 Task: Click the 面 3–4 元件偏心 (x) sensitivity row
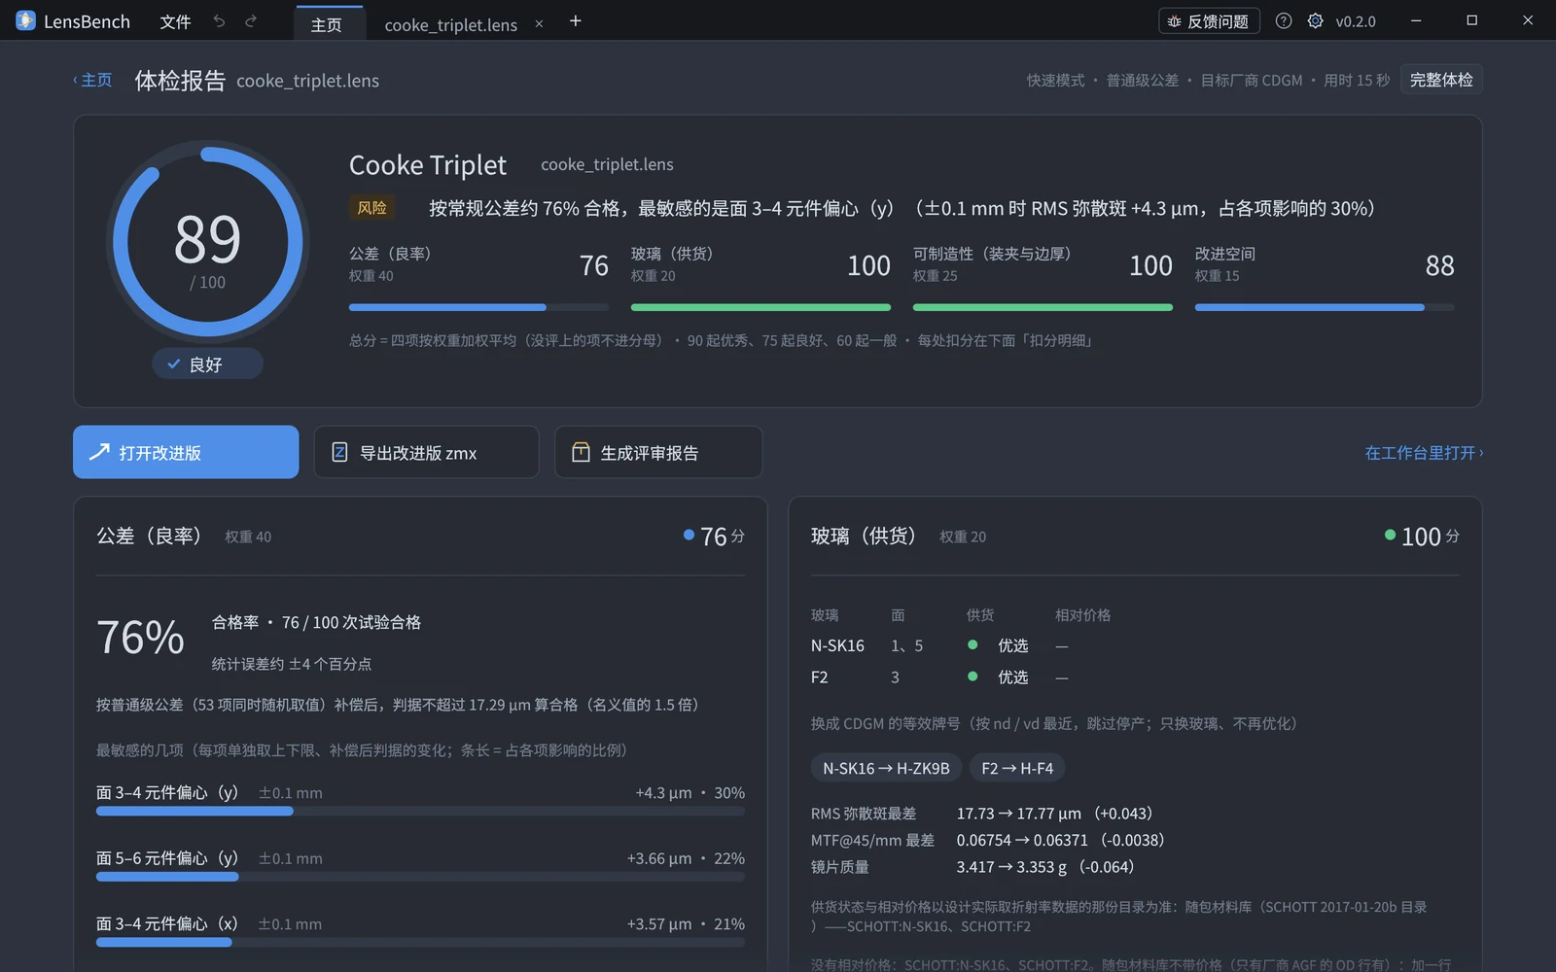(x=420, y=931)
